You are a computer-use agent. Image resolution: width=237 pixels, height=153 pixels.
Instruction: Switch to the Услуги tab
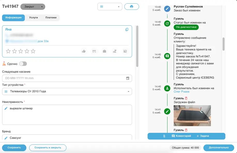33,18
